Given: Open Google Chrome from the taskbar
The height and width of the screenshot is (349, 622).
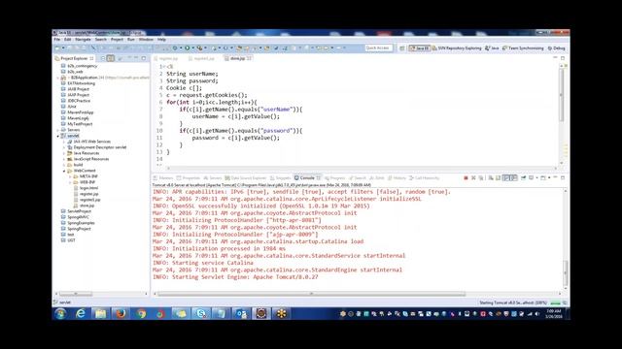Looking at the screenshot, I should (x=140, y=314).
